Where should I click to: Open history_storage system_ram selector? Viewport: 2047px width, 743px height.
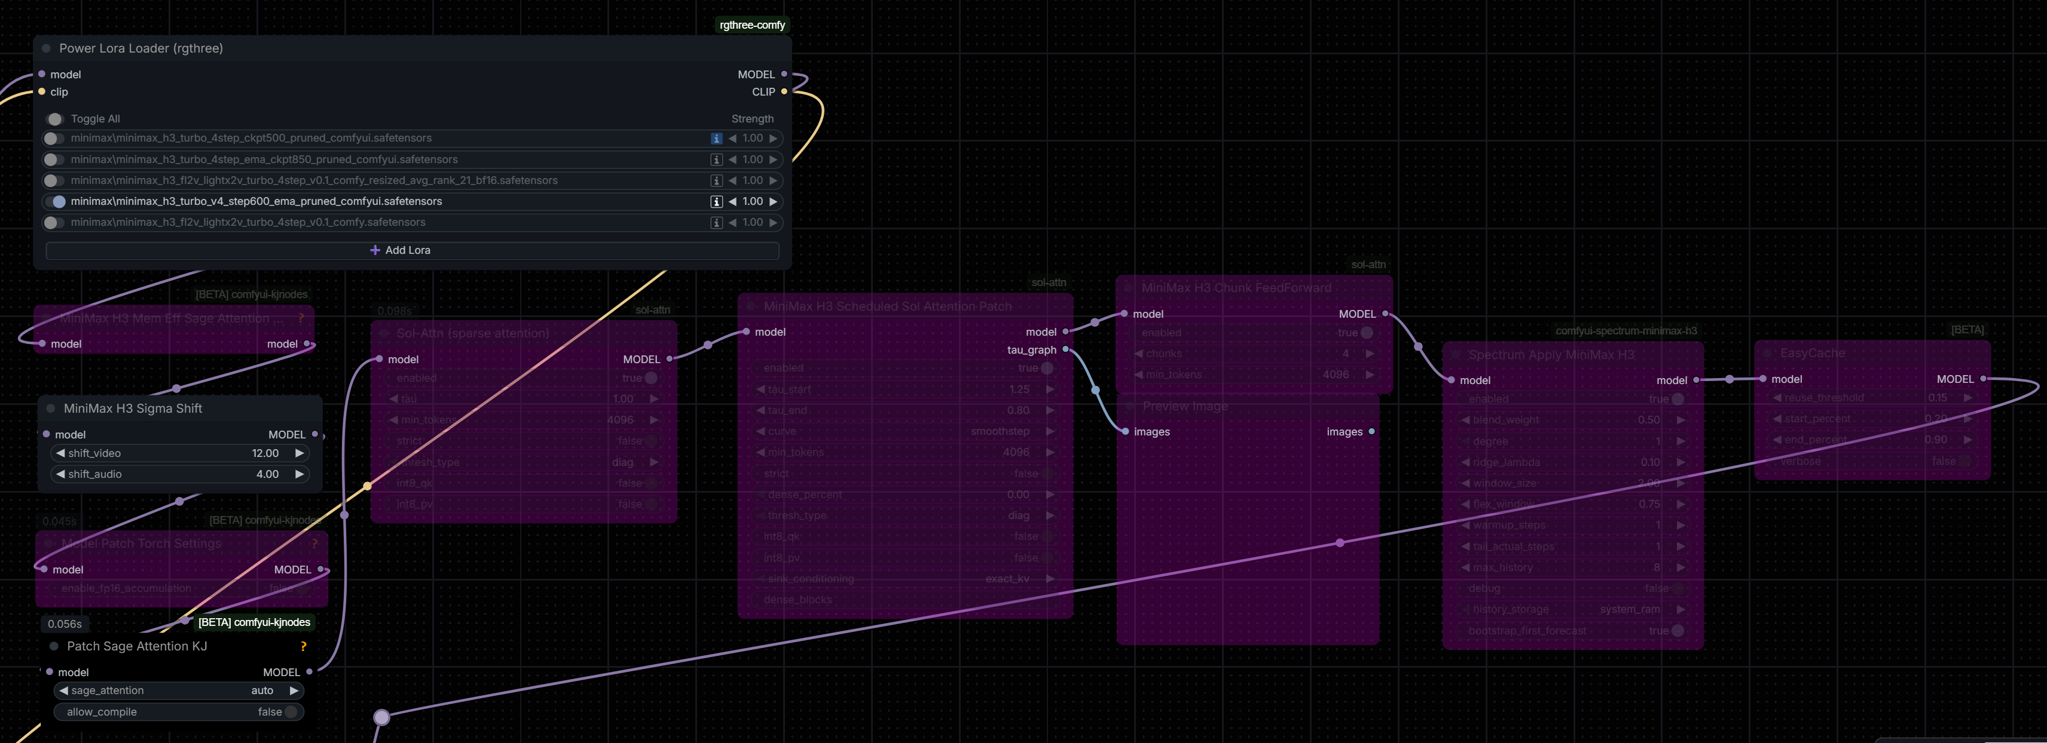pyautogui.click(x=1574, y=610)
